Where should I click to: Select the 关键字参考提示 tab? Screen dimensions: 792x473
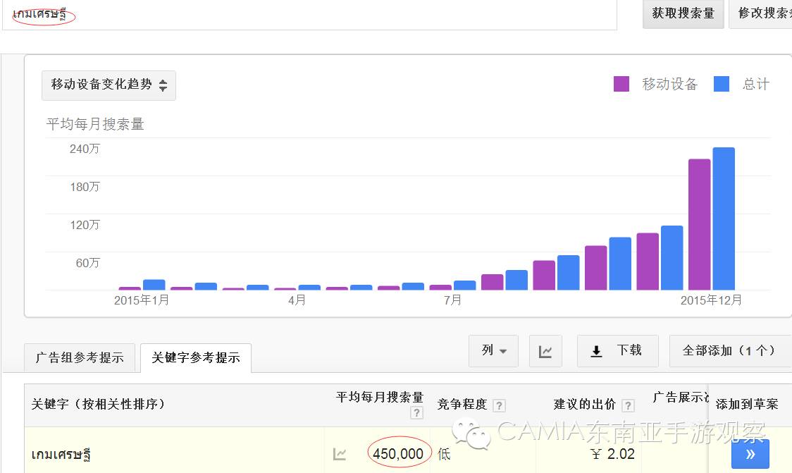(x=195, y=358)
